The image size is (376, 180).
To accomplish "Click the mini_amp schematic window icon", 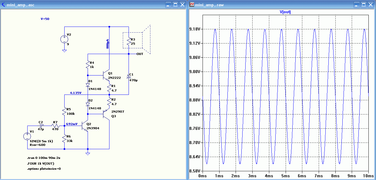I will pos(3,5).
